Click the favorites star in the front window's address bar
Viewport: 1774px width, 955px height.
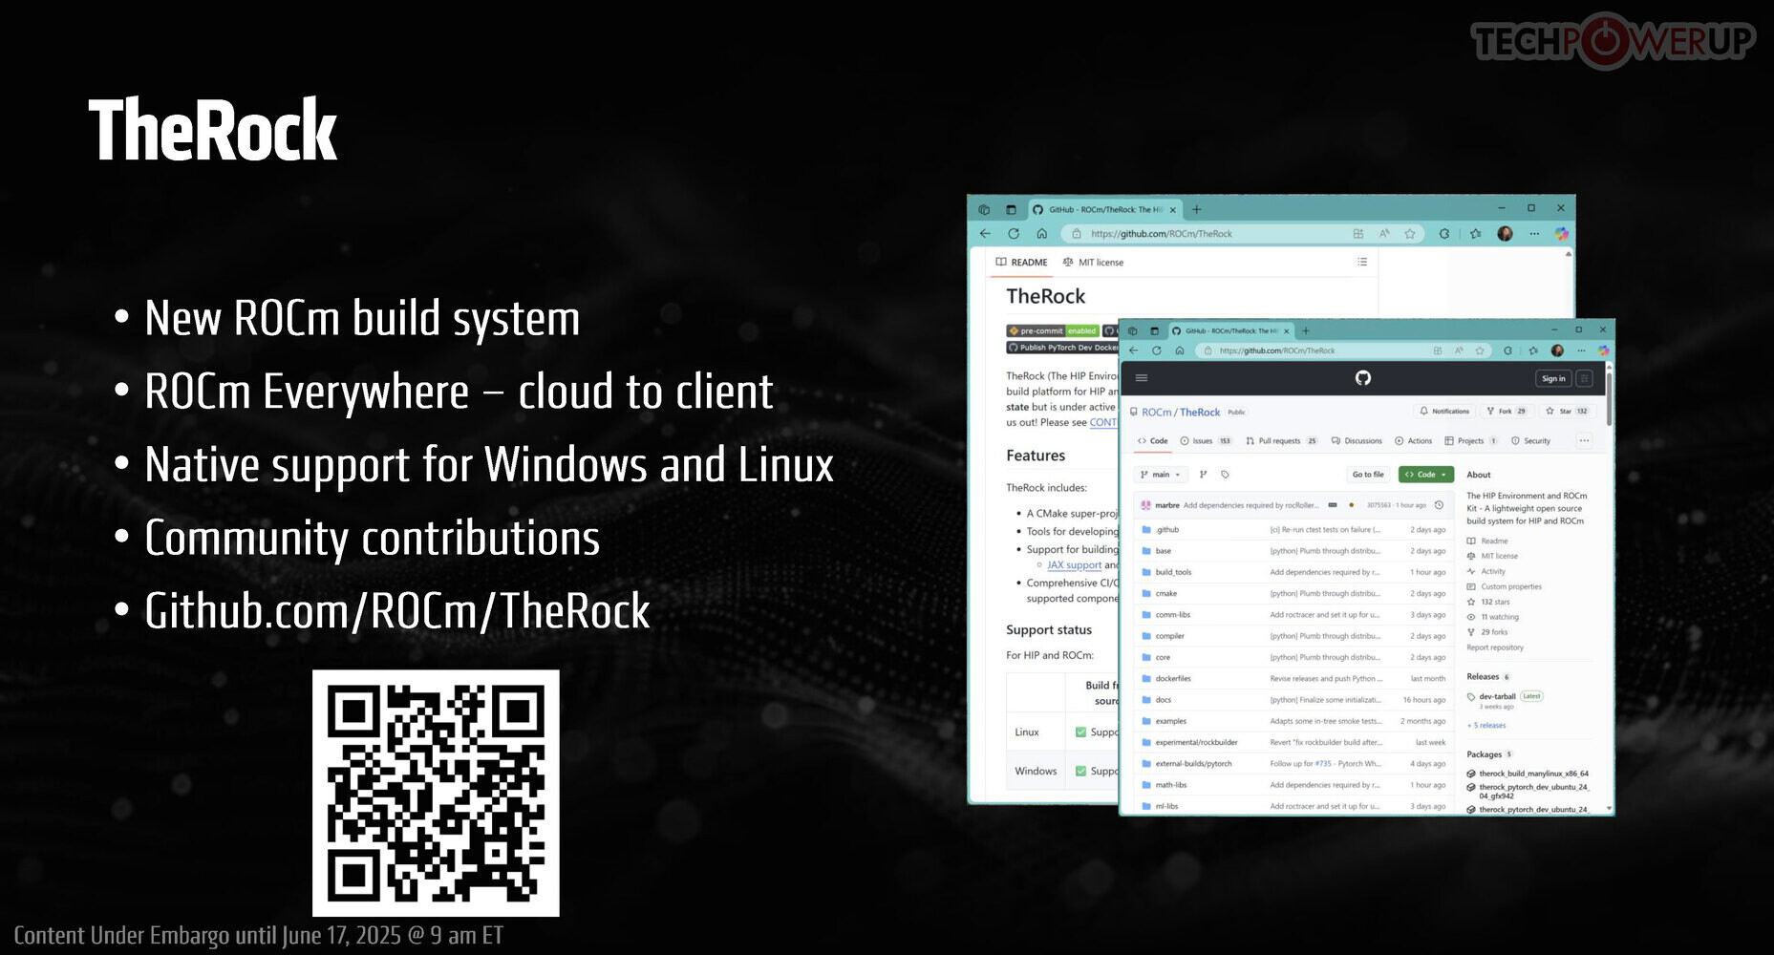(1480, 350)
